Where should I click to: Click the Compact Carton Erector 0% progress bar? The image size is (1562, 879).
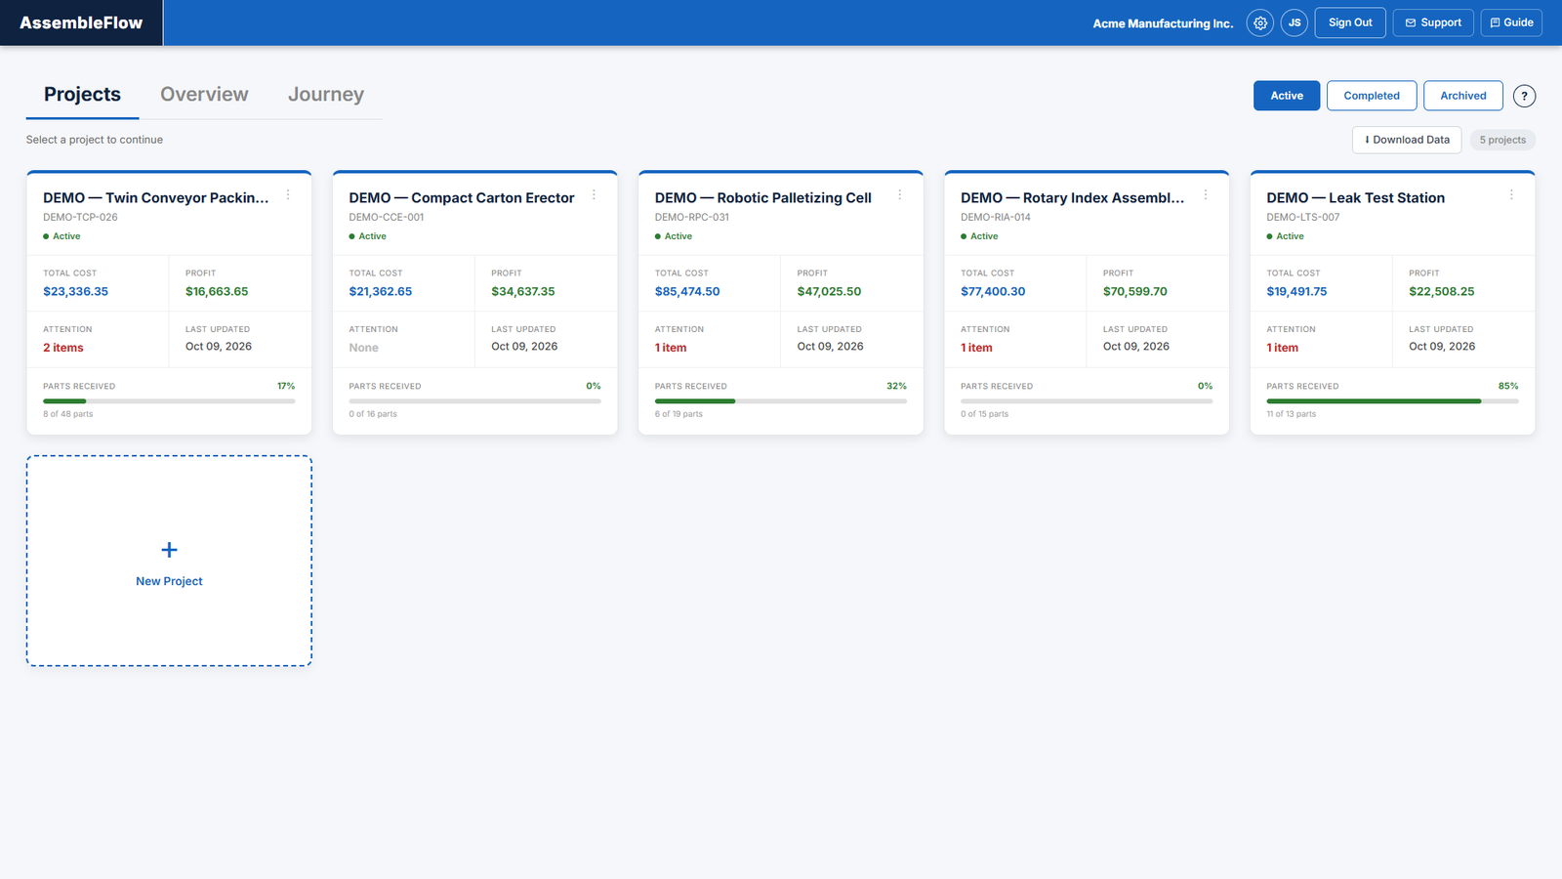click(x=474, y=400)
